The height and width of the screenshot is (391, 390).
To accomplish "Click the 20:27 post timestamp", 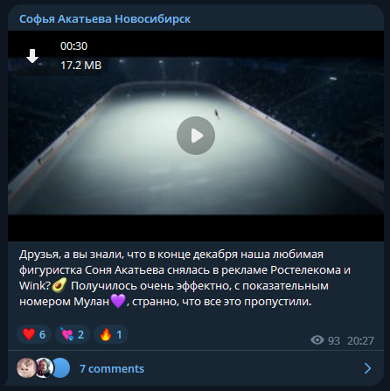I will click(x=360, y=340).
